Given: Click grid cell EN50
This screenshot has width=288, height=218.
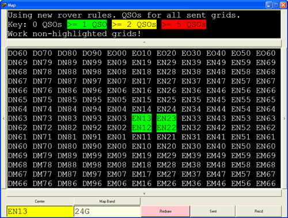Looking at the screenshot, I should (x=241, y=146).
